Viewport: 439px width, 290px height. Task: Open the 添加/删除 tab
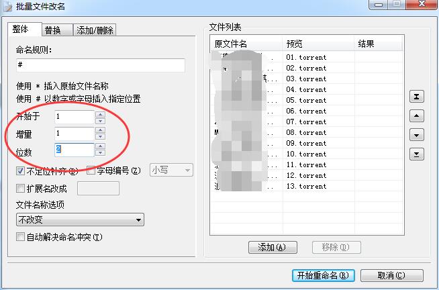[x=95, y=30]
